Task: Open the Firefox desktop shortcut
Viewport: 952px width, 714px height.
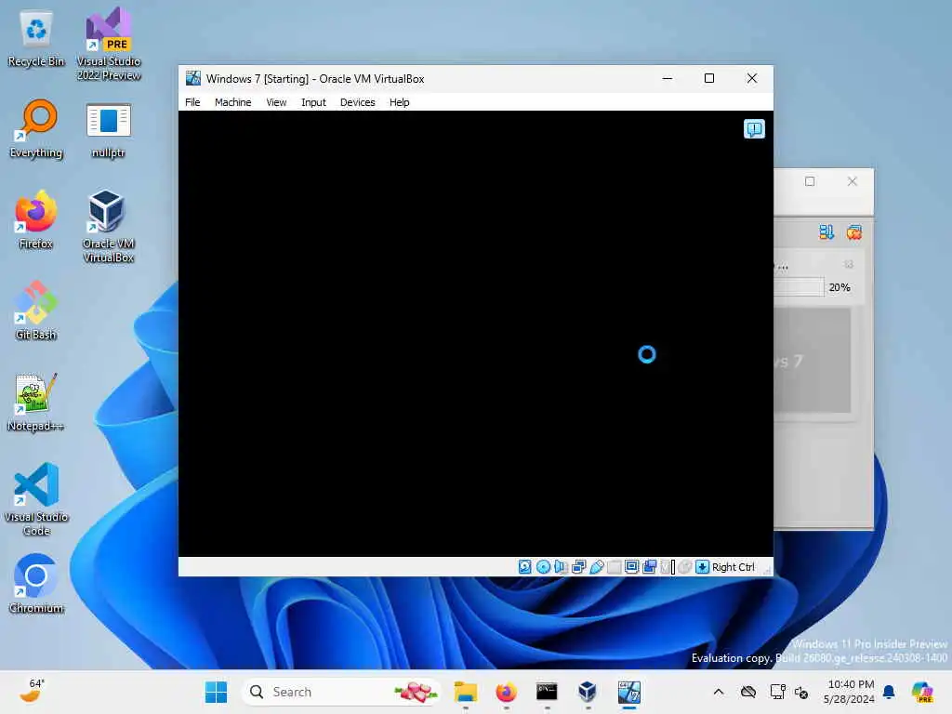Action: click(36, 219)
